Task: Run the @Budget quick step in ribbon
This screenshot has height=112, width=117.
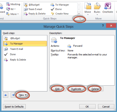Action: (32, 5)
